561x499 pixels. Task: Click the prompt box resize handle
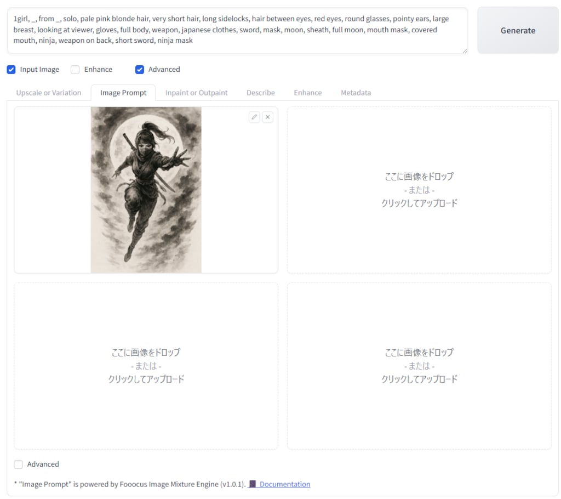pos(465,51)
